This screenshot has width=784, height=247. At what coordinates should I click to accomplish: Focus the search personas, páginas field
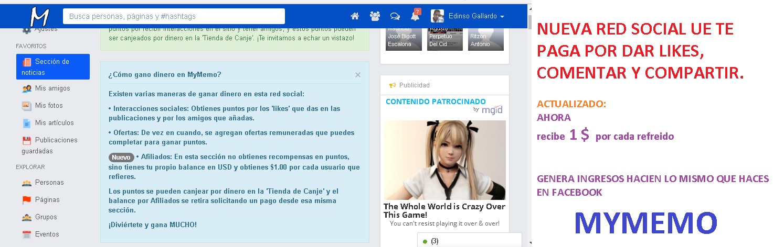click(x=174, y=16)
